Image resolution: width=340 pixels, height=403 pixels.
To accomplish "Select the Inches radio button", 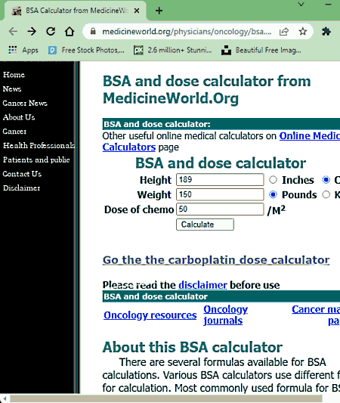I will (x=273, y=180).
